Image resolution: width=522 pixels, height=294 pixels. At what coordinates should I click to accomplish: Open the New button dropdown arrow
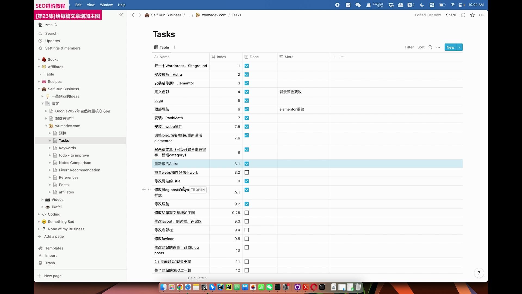click(459, 47)
